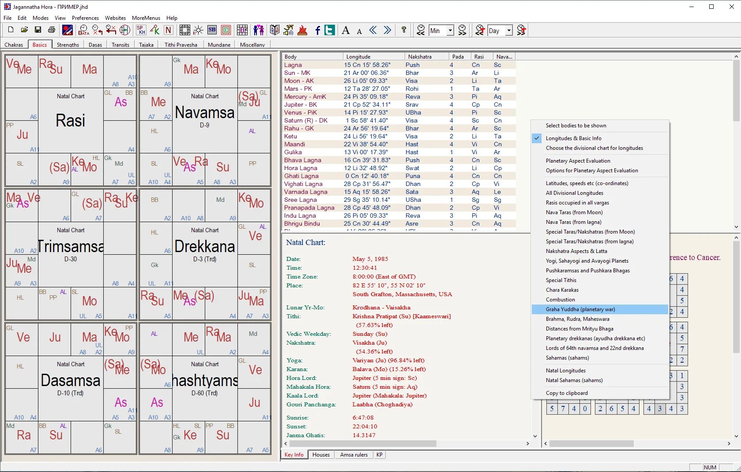
Task: Click the Drekkana D-3 chart center
Action: click(x=205, y=247)
